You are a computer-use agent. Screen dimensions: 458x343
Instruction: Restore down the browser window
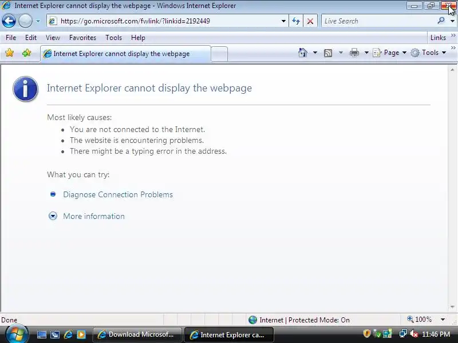coord(431,6)
